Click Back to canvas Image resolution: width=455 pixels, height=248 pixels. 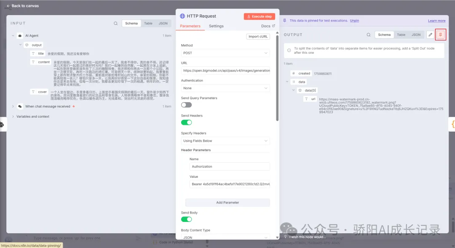click(23, 6)
